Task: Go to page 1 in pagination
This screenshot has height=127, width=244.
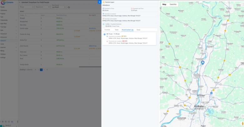Action: pos(41,70)
